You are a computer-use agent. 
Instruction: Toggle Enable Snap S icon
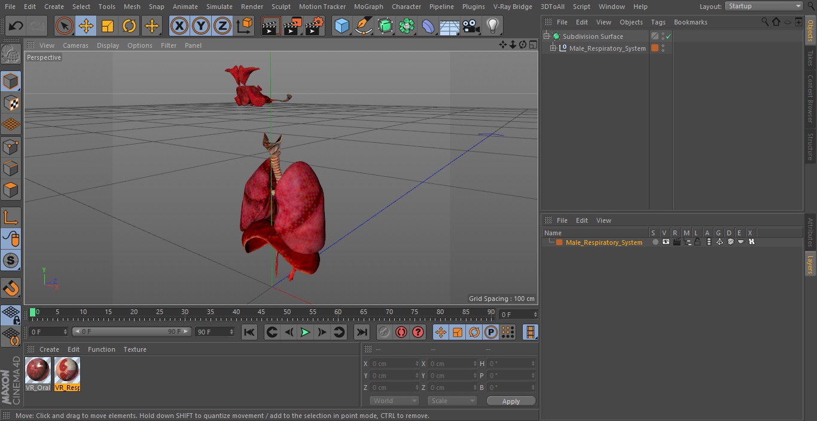11,260
